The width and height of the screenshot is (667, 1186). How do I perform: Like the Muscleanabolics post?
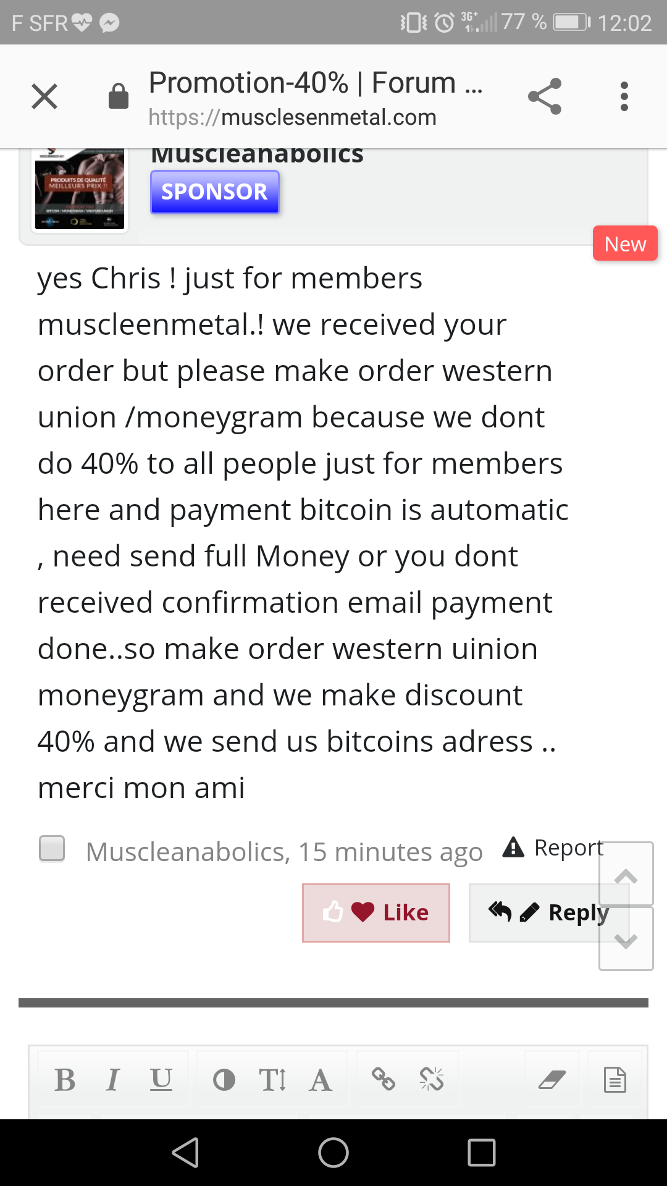[x=376, y=912]
